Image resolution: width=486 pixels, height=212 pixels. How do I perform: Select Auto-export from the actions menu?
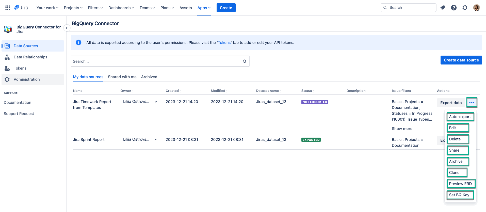(460, 117)
